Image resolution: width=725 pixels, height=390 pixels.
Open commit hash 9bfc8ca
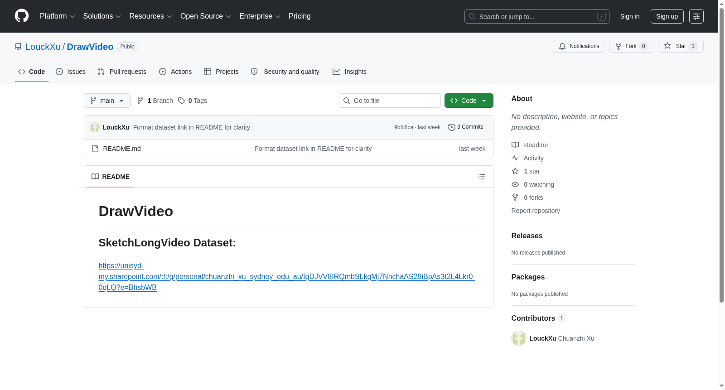[404, 127]
